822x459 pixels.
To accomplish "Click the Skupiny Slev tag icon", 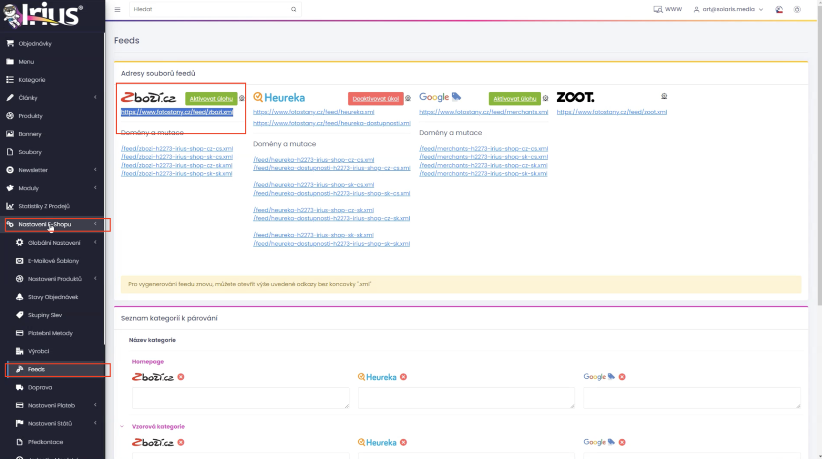I will (x=20, y=315).
